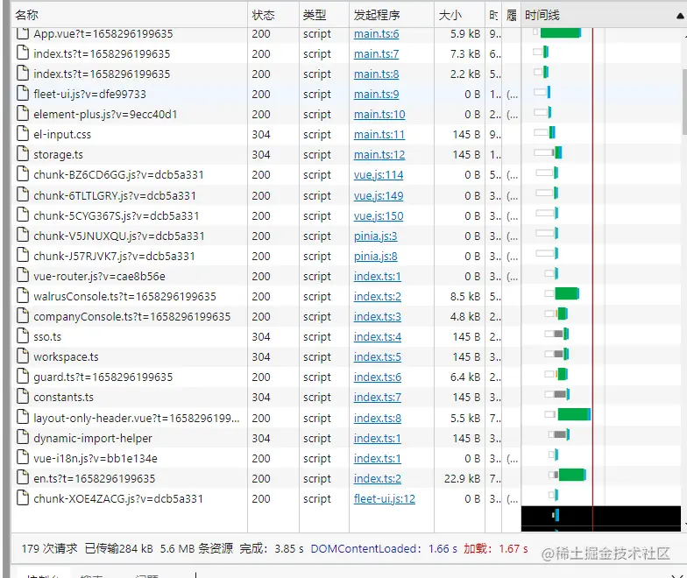Viewport: 687px width, 578px height.
Task: Open initiator link main.ts:6
Action: pyautogui.click(x=377, y=33)
